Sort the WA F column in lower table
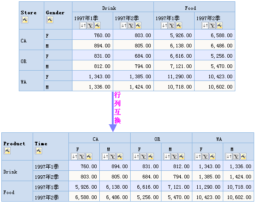The width and height of the screenshot is (255, 203). (198, 156)
